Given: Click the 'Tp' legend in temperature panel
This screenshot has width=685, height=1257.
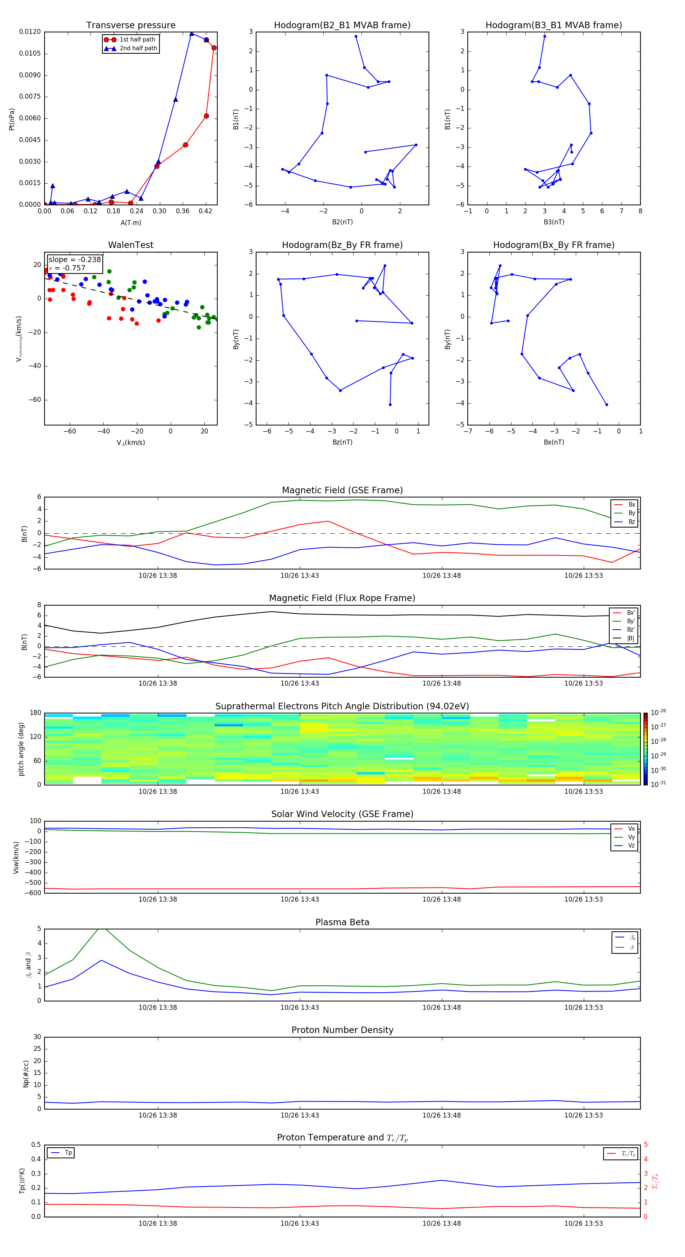Looking at the screenshot, I should point(61,1153).
